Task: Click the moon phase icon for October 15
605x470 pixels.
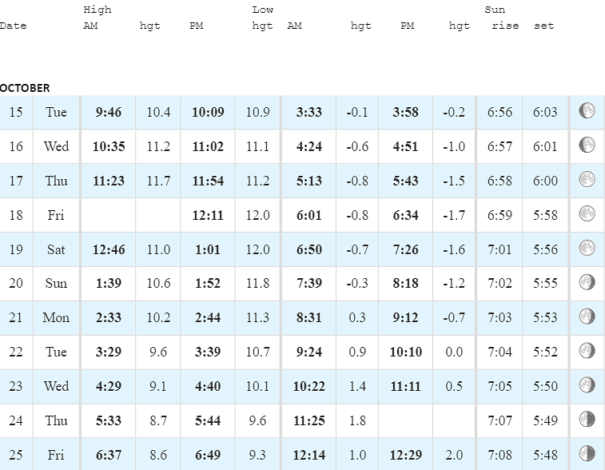Action: pyautogui.click(x=587, y=111)
